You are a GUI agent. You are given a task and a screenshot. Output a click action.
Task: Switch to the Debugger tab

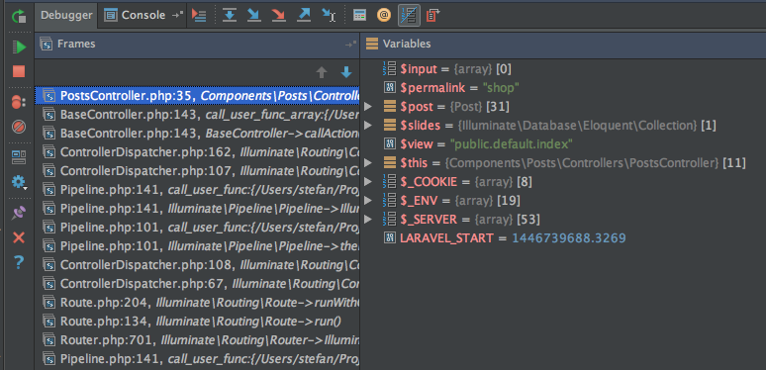coord(66,15)
